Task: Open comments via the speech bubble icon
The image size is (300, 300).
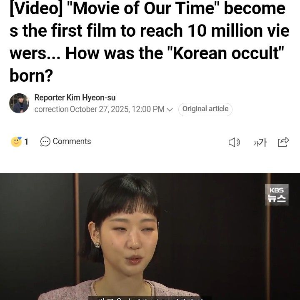Action: 45,142
